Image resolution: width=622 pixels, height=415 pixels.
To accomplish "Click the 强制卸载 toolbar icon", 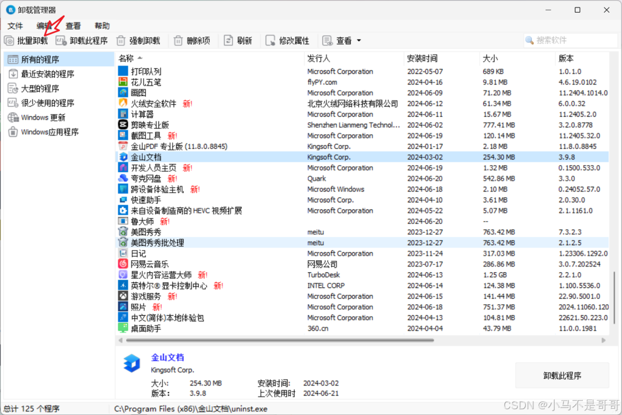I will (121, 41).
